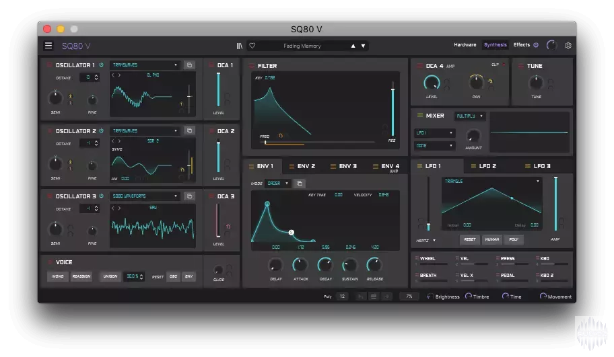The image size is (614, 357).
Task: Click the LFO 1 Reset button
Action: pos(469,239)
